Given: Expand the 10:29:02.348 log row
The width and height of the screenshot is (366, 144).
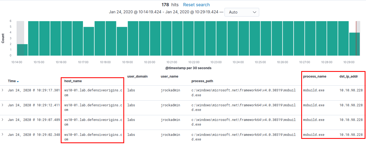Looking at the screenshot, I should click(2, 135).
